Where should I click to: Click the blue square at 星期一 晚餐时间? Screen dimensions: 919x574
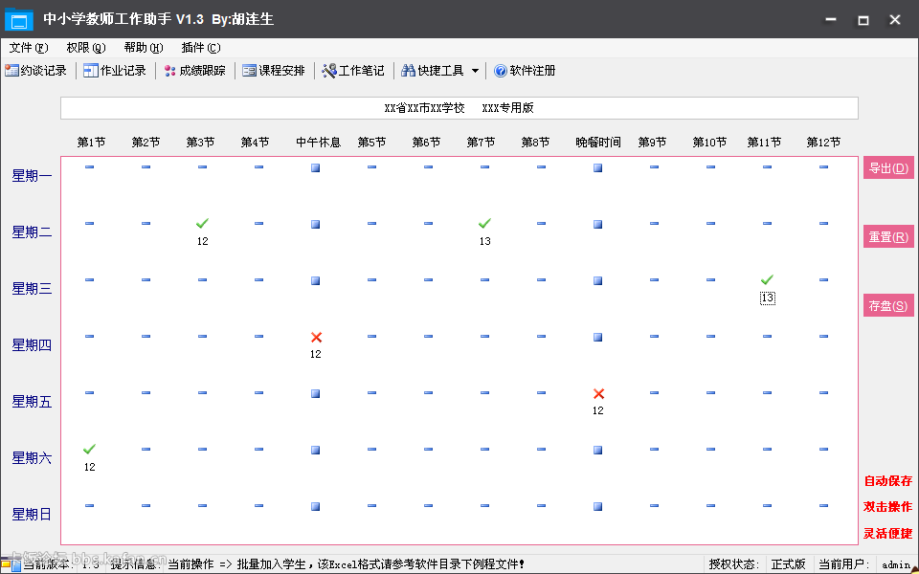point(597,167)
